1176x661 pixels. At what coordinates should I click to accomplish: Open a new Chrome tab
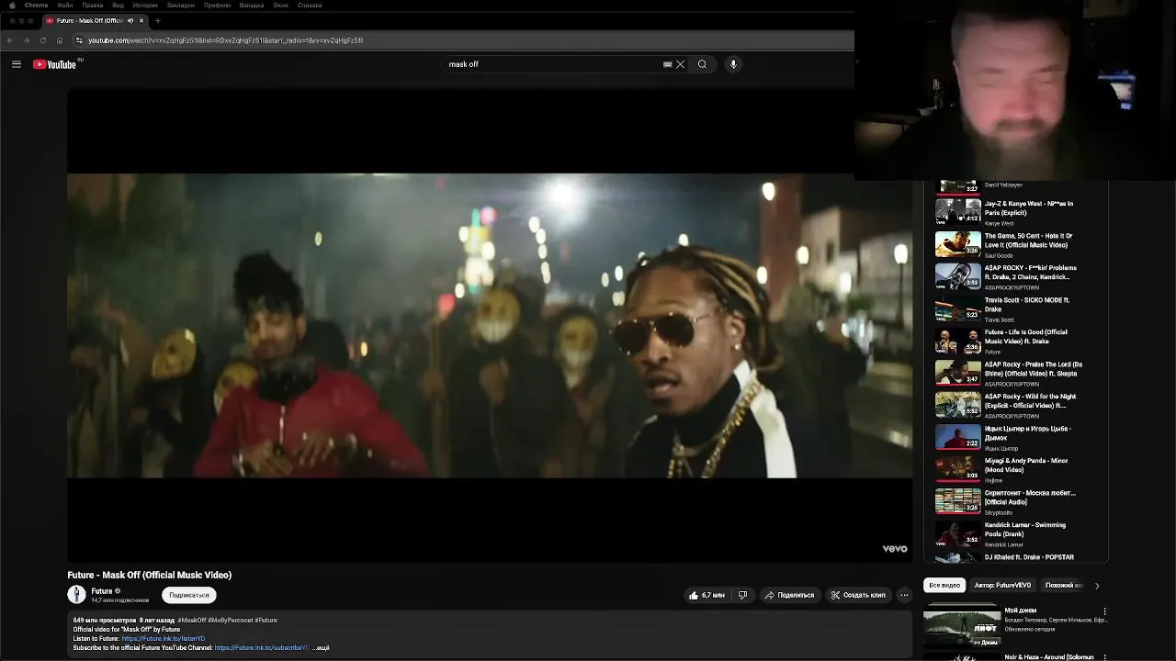click(158, 20)
